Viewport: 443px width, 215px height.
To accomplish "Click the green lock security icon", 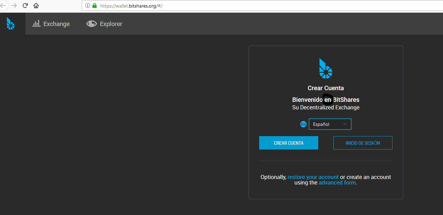I will tap(95, 5).
